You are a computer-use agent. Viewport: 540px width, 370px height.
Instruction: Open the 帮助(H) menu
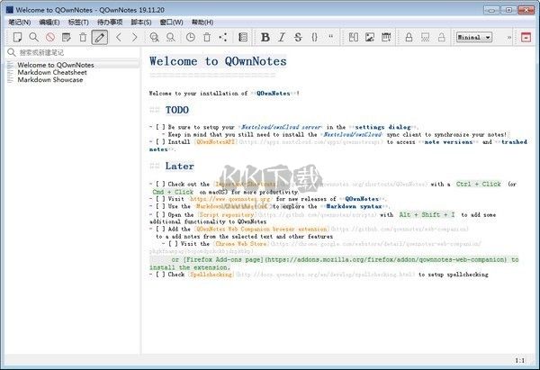(x=202, y=22)
